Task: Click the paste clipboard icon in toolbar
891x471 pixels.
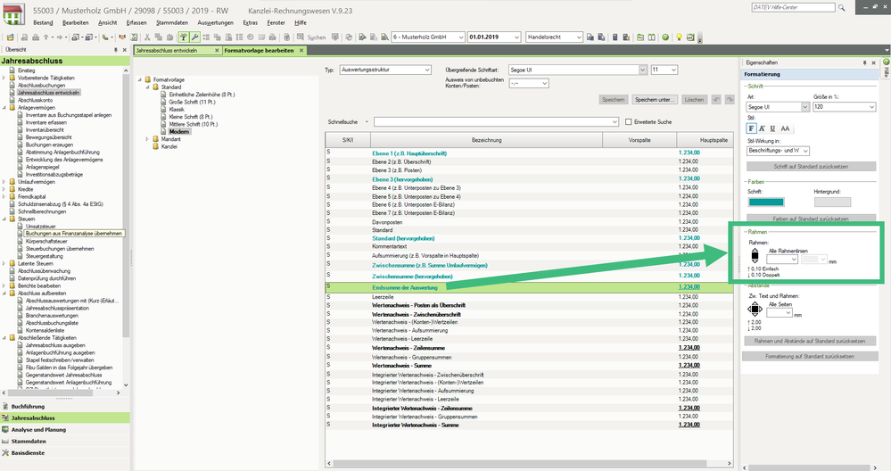Action: 169,37
